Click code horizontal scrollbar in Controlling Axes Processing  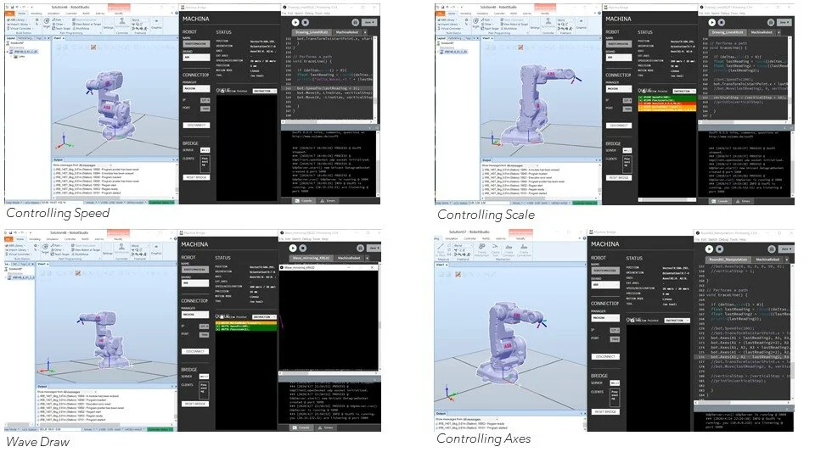[740, 404]
